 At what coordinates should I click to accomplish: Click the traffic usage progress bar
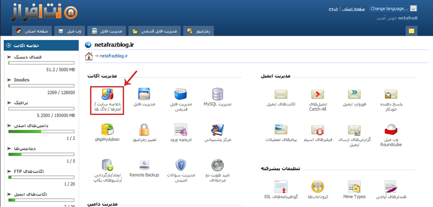42,109
